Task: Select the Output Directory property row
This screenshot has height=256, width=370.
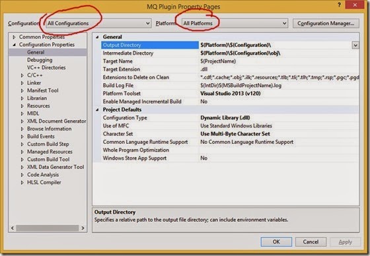Action: pyautogui.click(x=150, y=45)
